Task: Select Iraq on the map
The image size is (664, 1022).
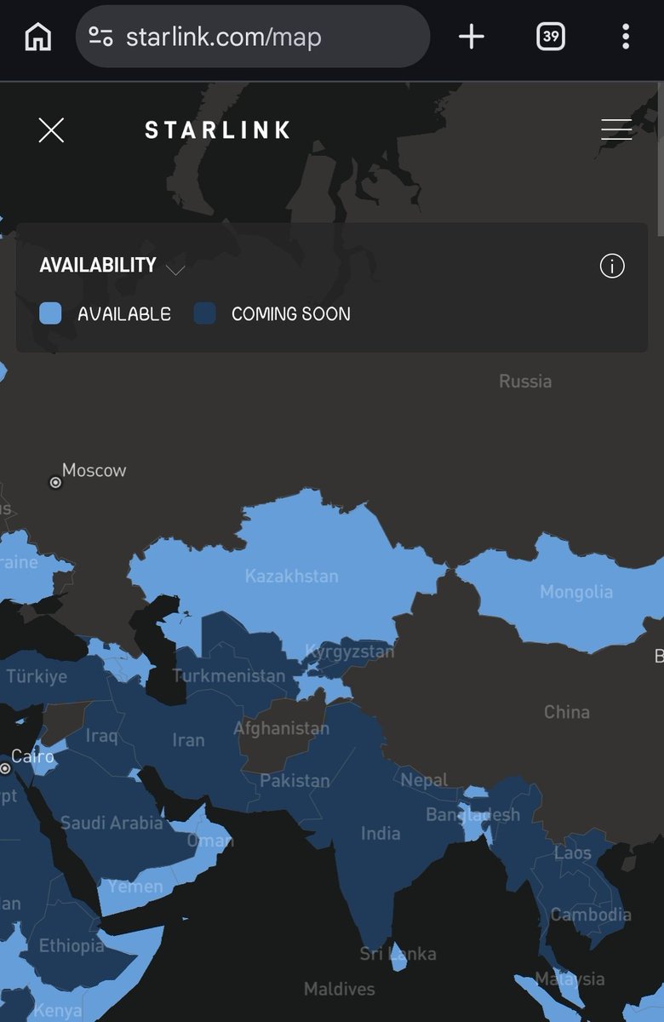Action: (x=101, y=735)
